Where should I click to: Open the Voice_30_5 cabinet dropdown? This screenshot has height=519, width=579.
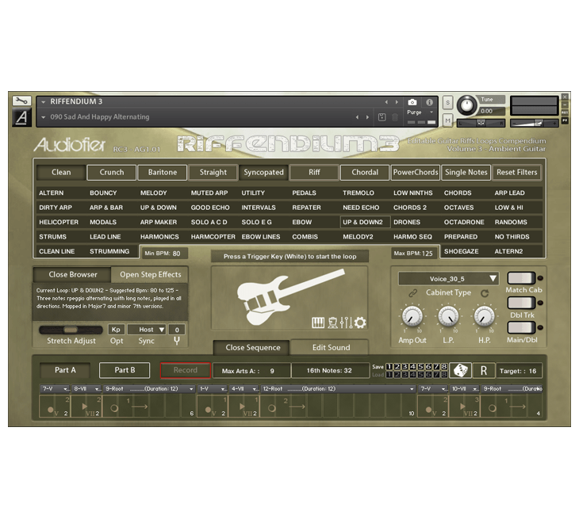point(448,278)
